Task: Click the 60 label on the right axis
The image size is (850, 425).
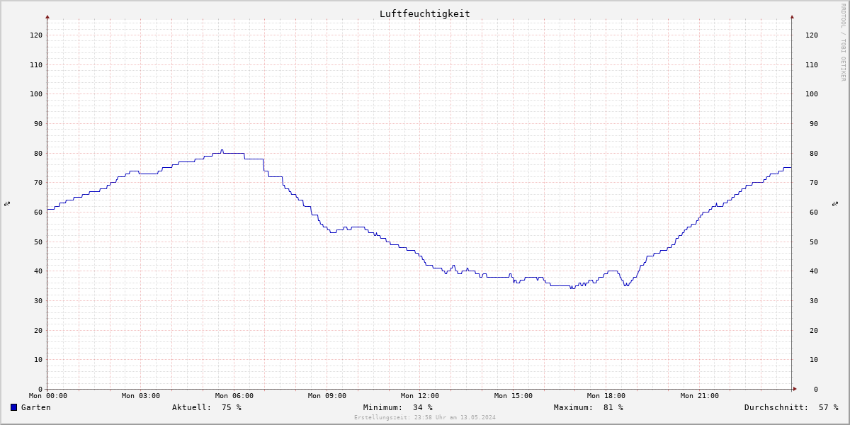Action: pos(814,212)
